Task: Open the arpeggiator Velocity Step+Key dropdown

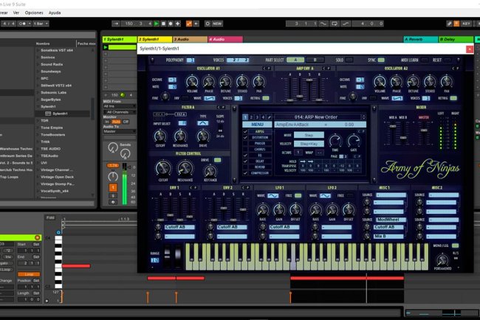Action: click(309, 144)
